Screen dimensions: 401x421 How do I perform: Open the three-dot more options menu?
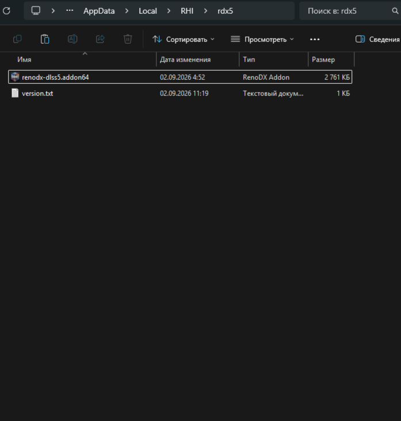(315, 40)
